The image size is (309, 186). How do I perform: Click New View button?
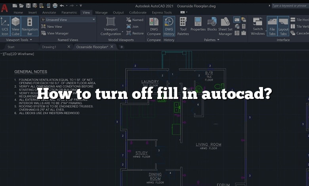(x=52, y=27)
